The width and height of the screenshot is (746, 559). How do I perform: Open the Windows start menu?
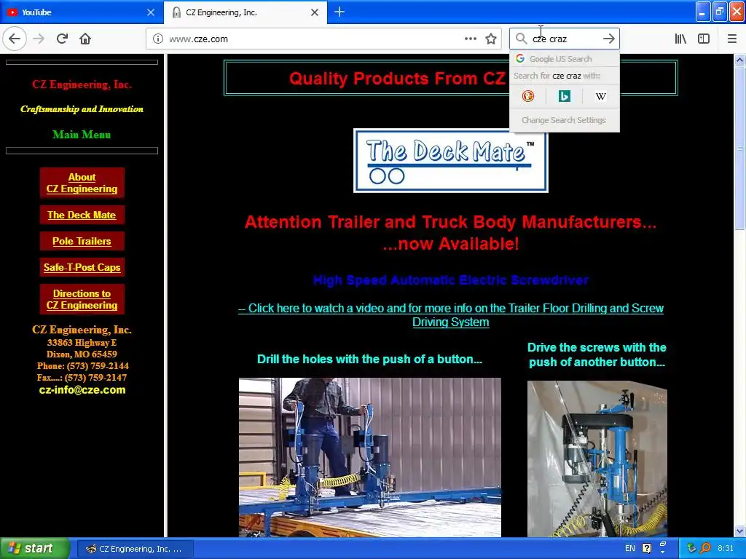tap(34, 549)
